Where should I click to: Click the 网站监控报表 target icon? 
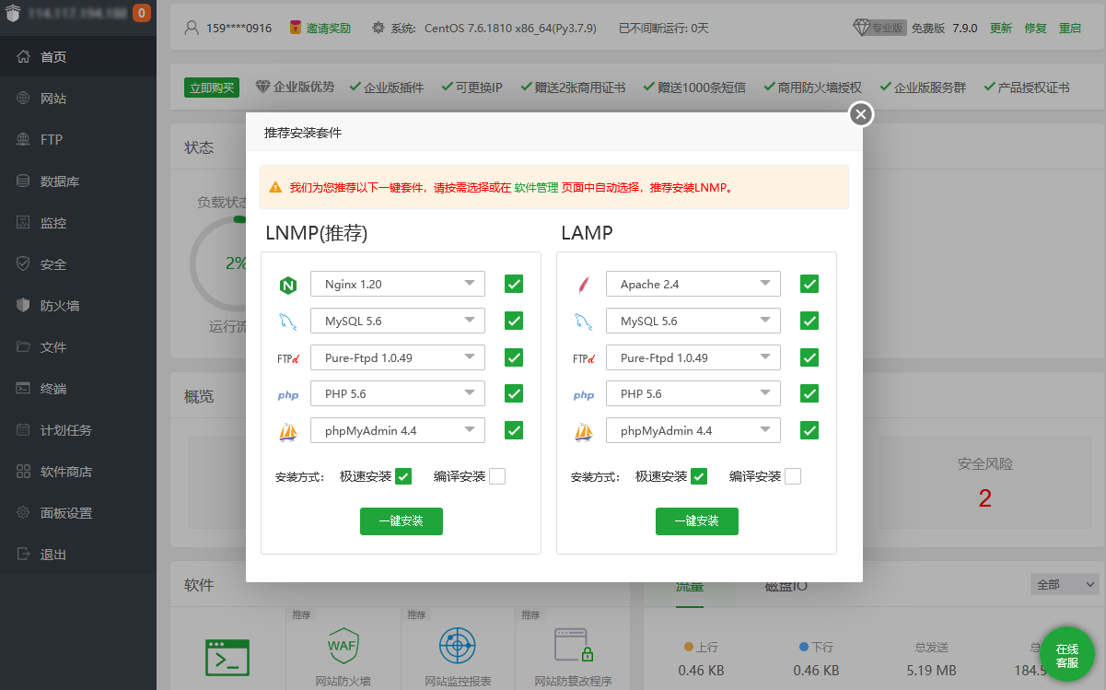click(457, 646)
